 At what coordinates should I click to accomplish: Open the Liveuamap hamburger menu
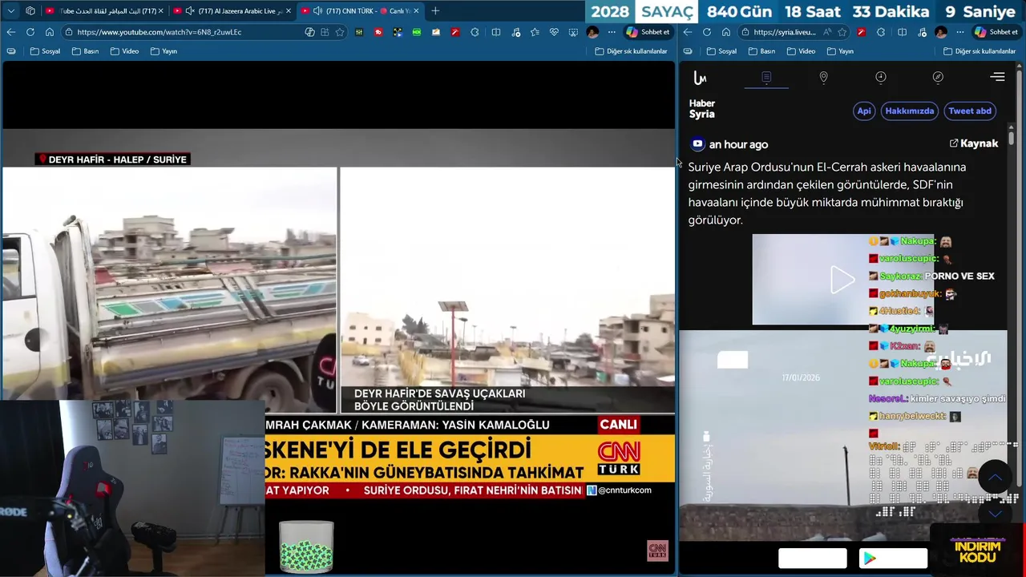998,77
